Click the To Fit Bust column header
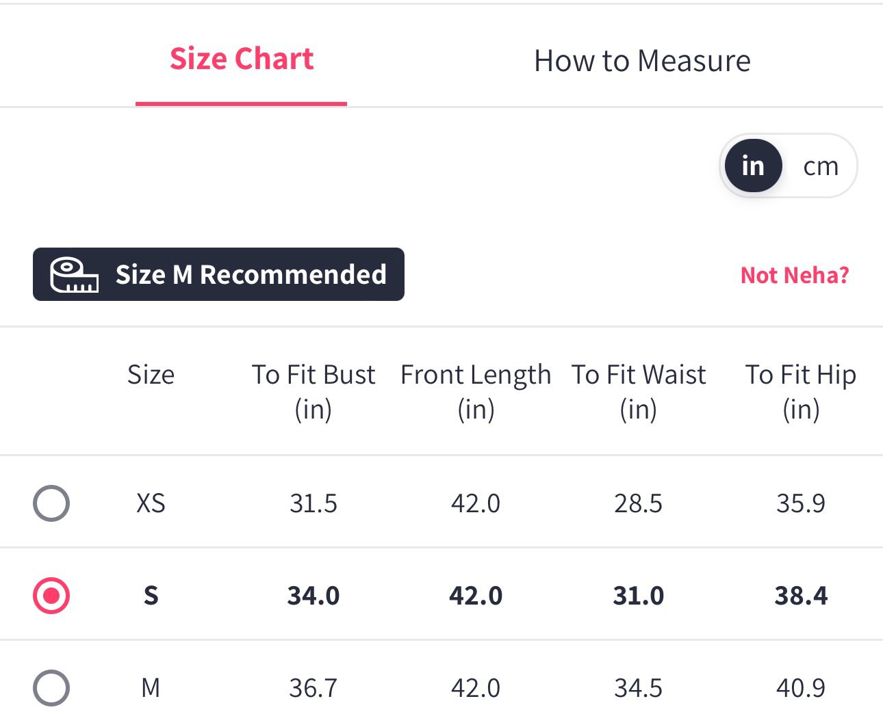Screen dimensions: 883x727 (x=313, y=391)
